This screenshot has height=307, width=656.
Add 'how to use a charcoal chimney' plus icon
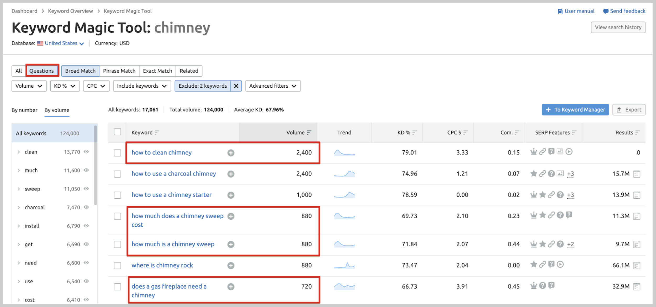pos(231,174)
